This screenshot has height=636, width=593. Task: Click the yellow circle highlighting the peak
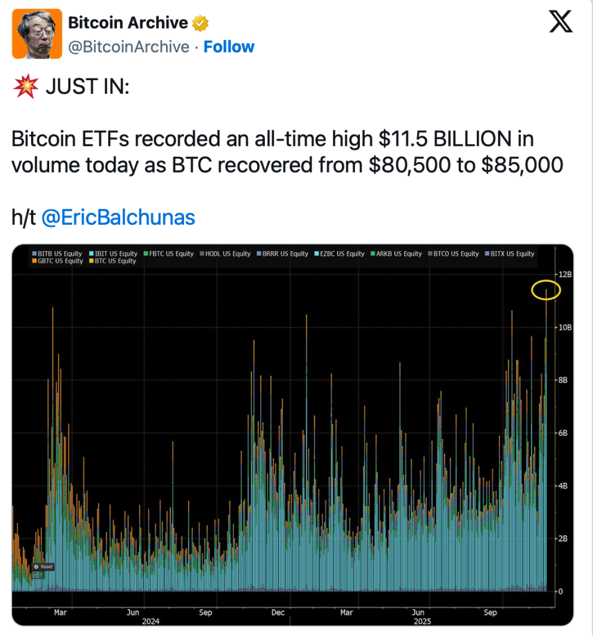[546, 289]
